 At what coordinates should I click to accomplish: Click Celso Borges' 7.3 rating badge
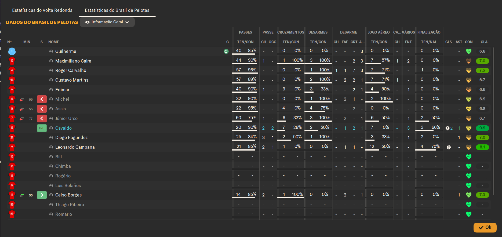[x=482, y=195]
